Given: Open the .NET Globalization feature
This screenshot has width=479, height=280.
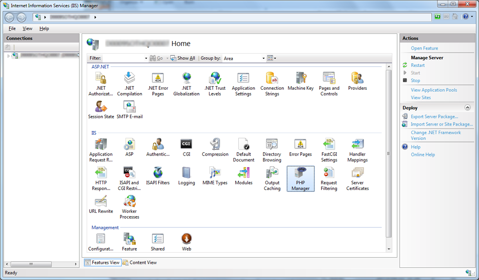Looking at the screenshot, I should click(x=187, y=84).
